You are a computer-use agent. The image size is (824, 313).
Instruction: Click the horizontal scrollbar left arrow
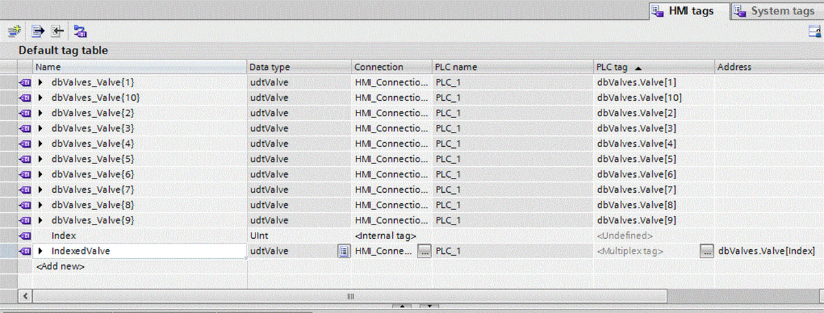pyautogui.click(x=27, y=295)
